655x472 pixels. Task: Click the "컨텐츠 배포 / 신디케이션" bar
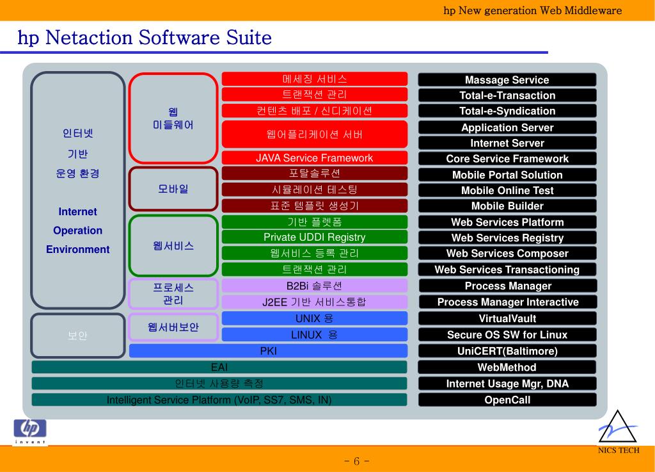(x=315, y=110)
